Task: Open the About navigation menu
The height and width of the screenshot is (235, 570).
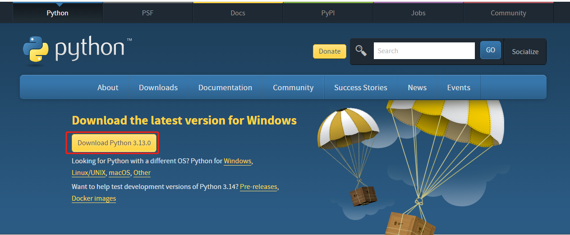Action: pyautogui.click(x=108, y=88)
